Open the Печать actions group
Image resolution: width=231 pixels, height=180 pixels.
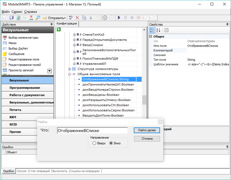[28, 110]
